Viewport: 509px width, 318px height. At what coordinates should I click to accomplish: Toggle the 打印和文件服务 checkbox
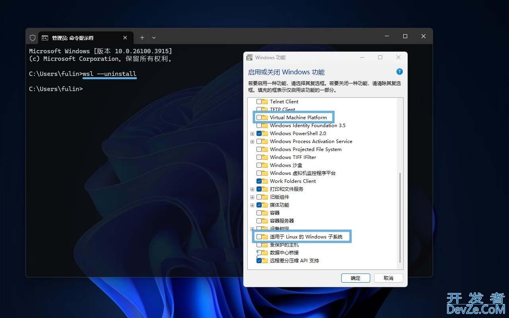pyautogui.click(x=259, y=189)
